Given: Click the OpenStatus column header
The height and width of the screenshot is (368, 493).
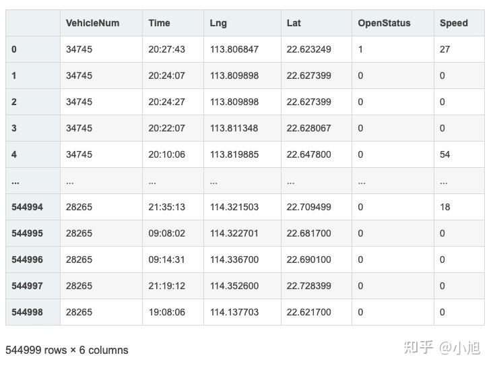Looking at the screenshot, I should tap(384, 23).
